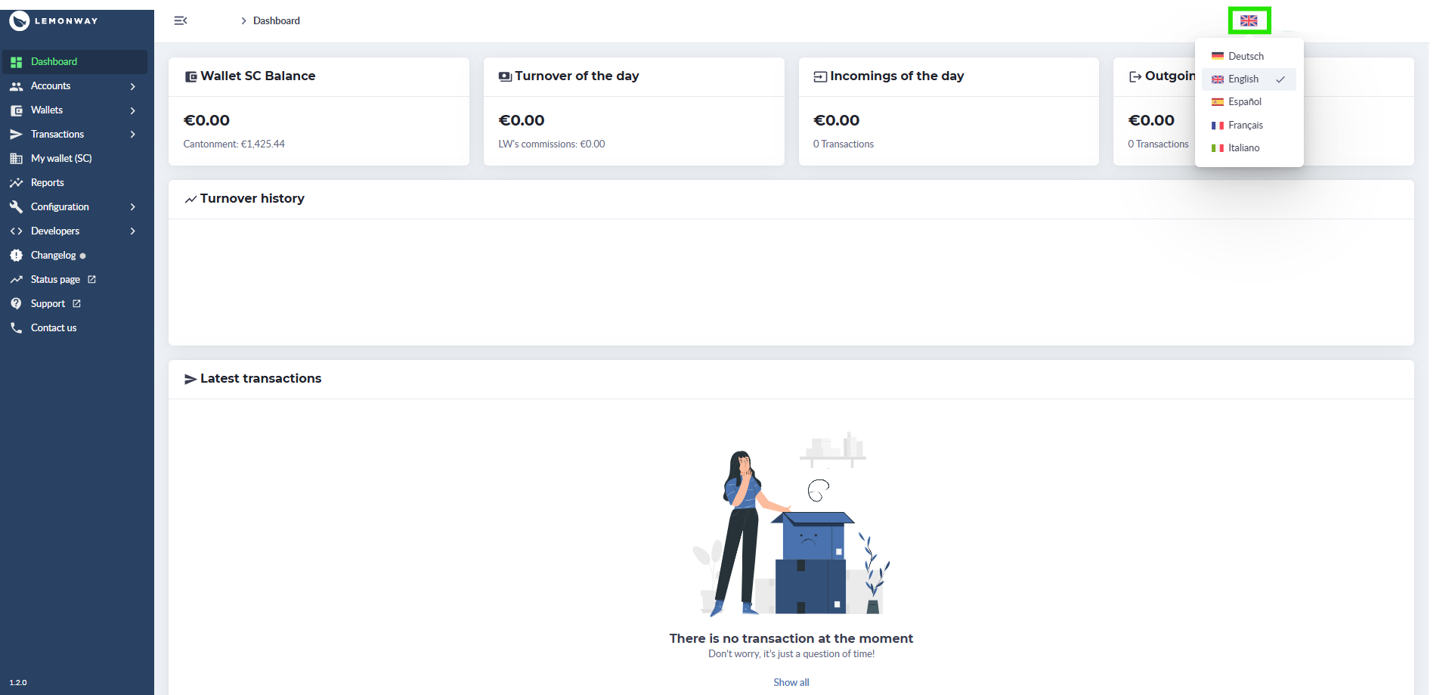This screenshot has width=1449, height=695.
Task: Expand the Configuration chevron
Action: coord(132,207)
